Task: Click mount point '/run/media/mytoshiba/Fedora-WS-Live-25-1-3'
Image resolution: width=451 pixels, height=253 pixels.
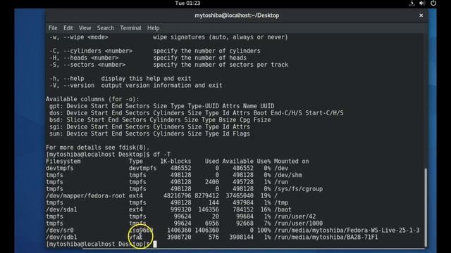Action: tap(347, 231)
